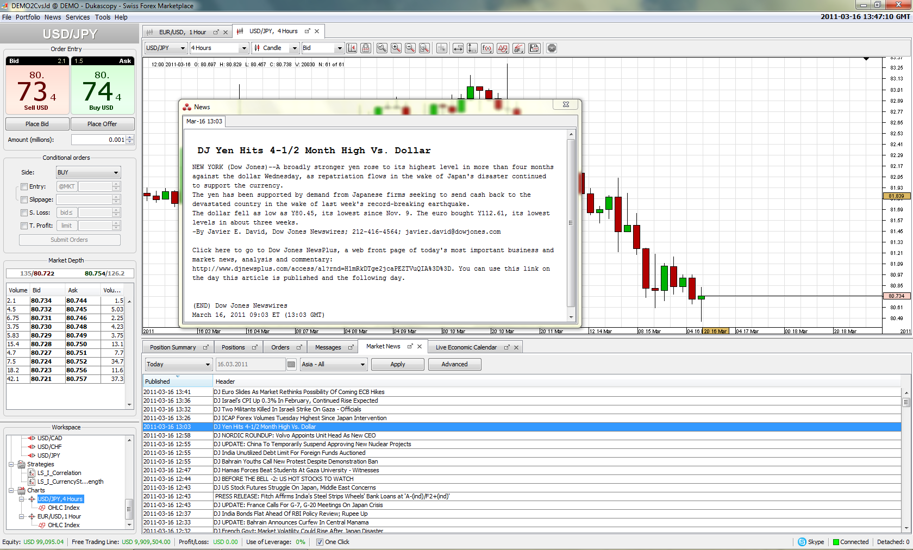This screenshot has height=550, width=913.
Task: Open the 4 Hours period dropdown
Action: click(219, 48)
